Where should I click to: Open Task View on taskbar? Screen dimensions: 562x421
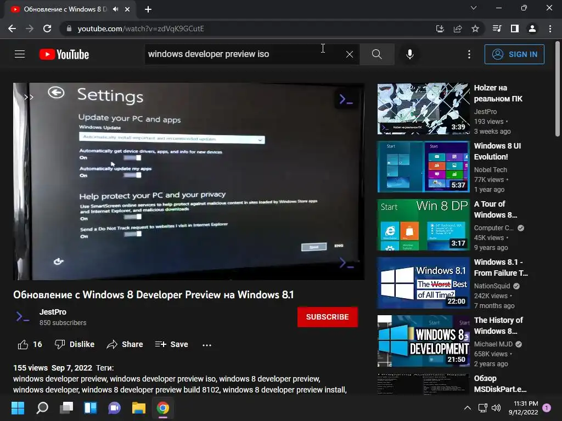click(66, 408)
